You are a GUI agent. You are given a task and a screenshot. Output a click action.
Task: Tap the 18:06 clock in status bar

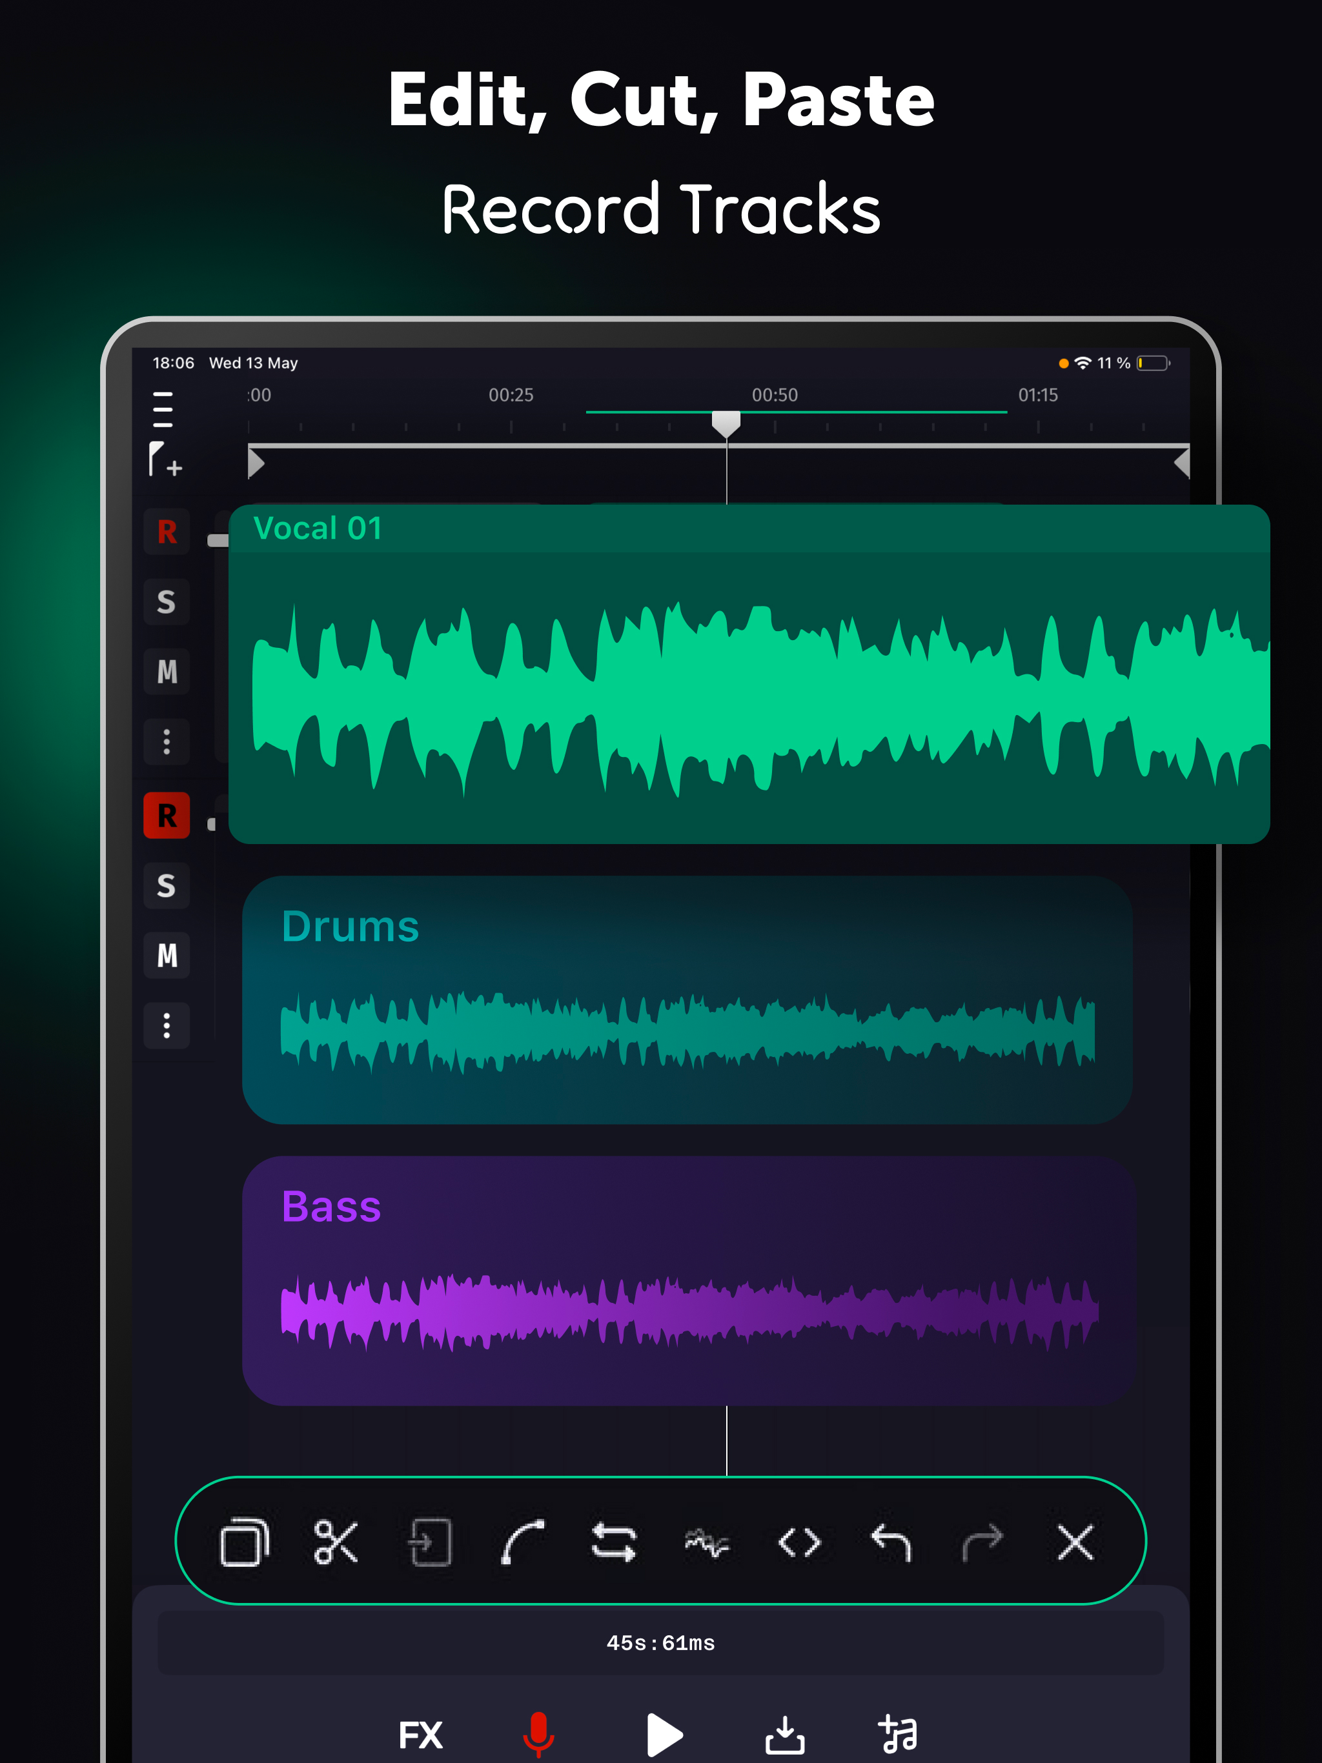(173, 363)
